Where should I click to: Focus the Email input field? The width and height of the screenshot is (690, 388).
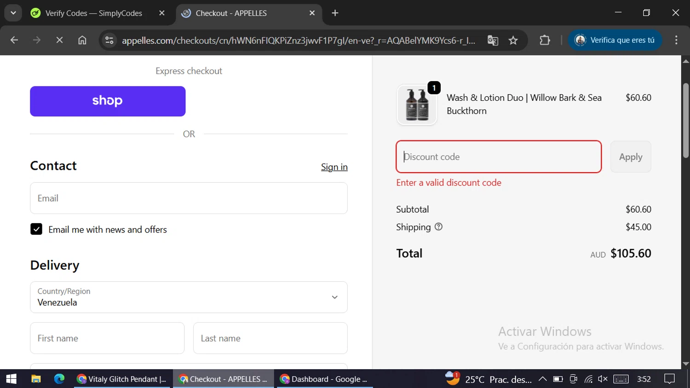pyautogui.click(x=189, y=198)
